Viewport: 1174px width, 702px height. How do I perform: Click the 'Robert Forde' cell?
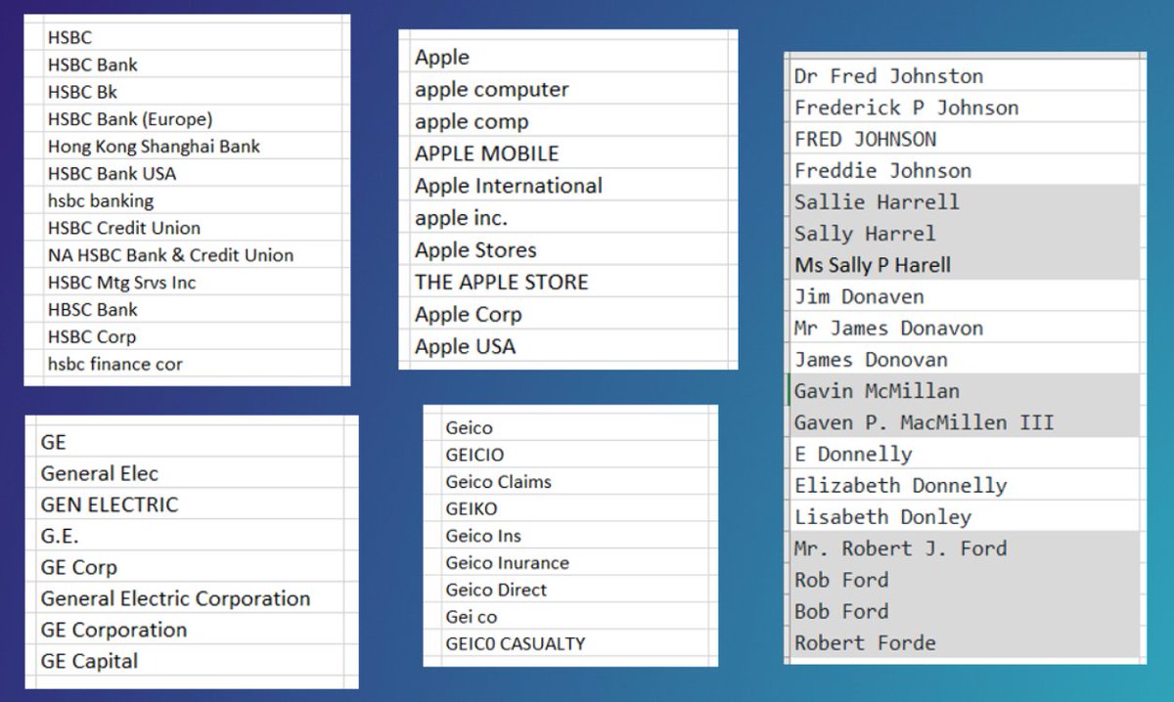pyautogui.click(x=965, y=642)
